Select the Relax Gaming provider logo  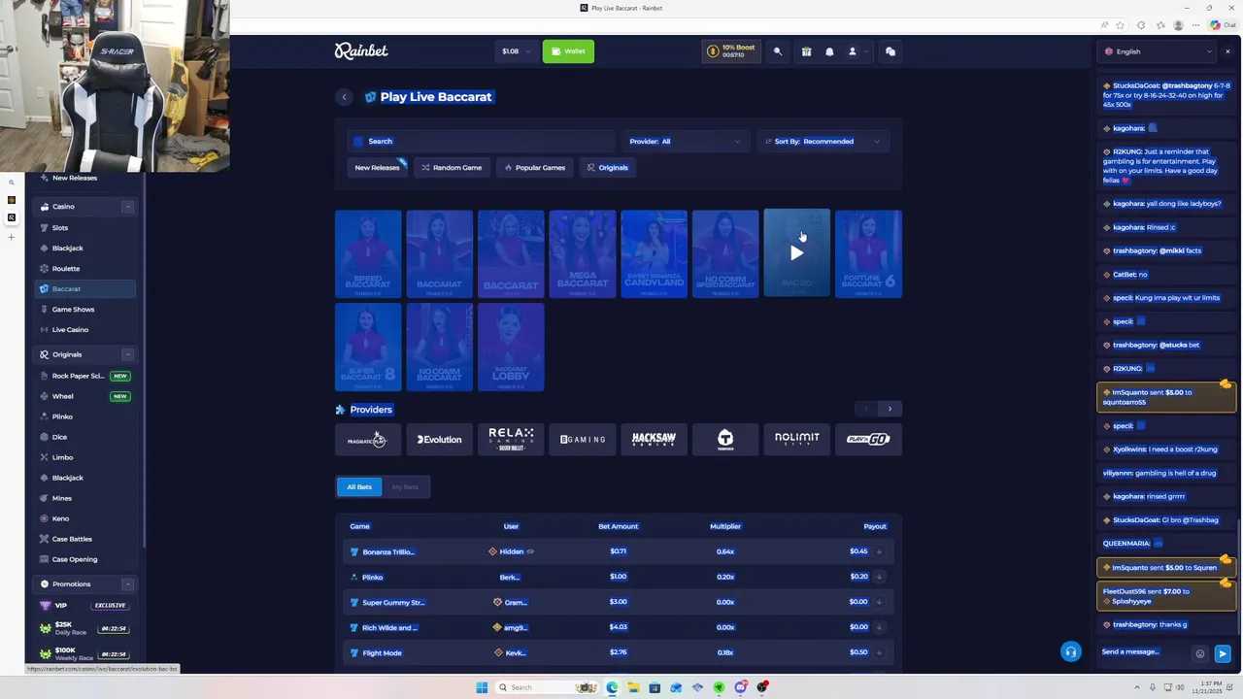[511, 440]
